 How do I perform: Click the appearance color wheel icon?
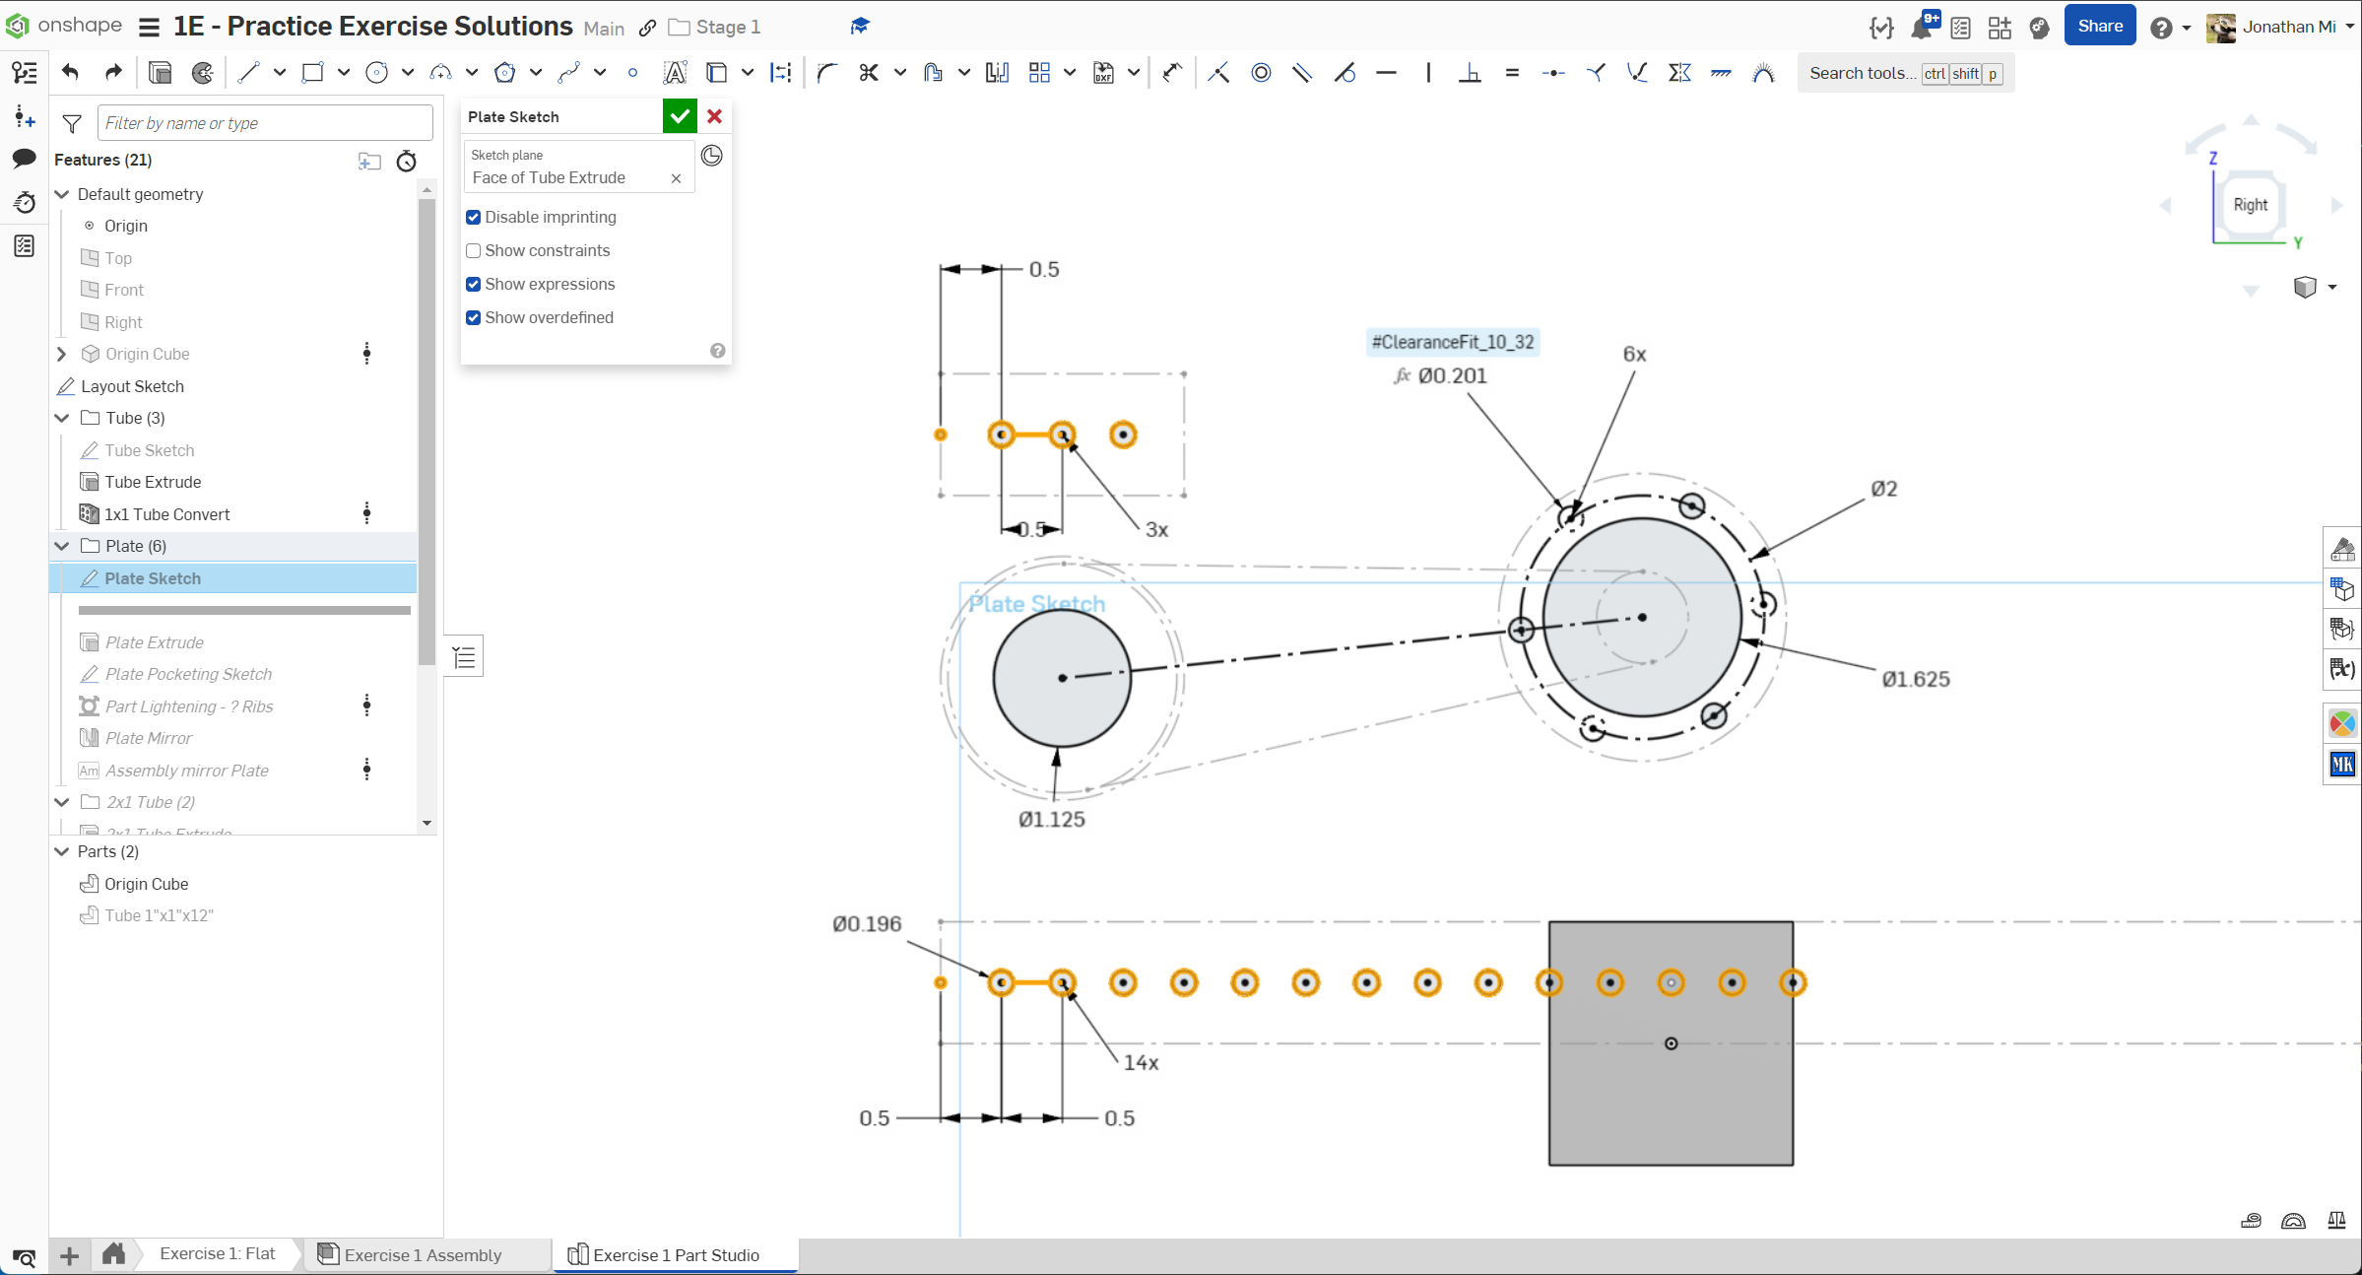pyautogui.click(x=2342, y=724)
